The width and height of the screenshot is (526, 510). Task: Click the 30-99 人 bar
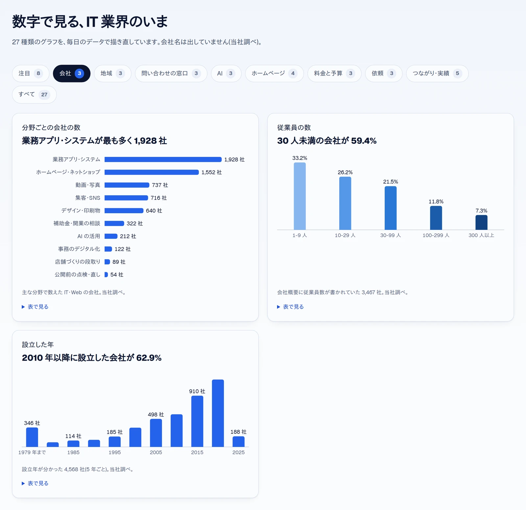tap(391, 208)
